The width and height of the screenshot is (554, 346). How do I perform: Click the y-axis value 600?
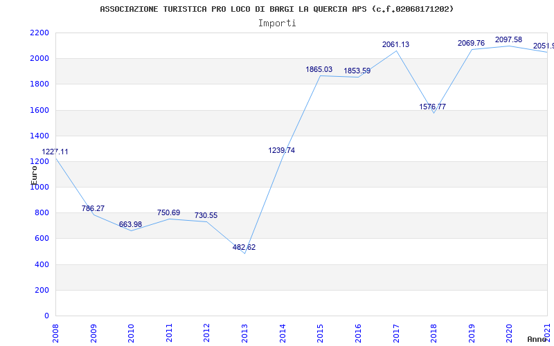pyautogui.click(x=42, y=239)
